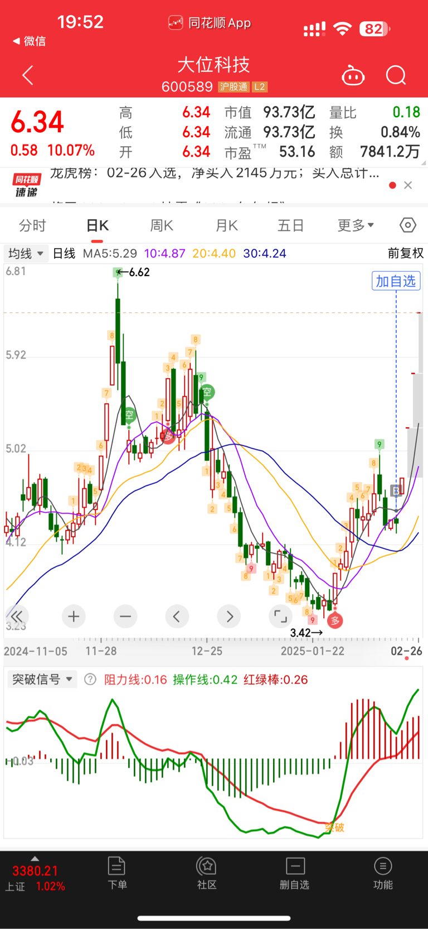This screenshot has width=428, height=929.
Task: Open the 功能 functions menu
Action: [x=383, y=873]
